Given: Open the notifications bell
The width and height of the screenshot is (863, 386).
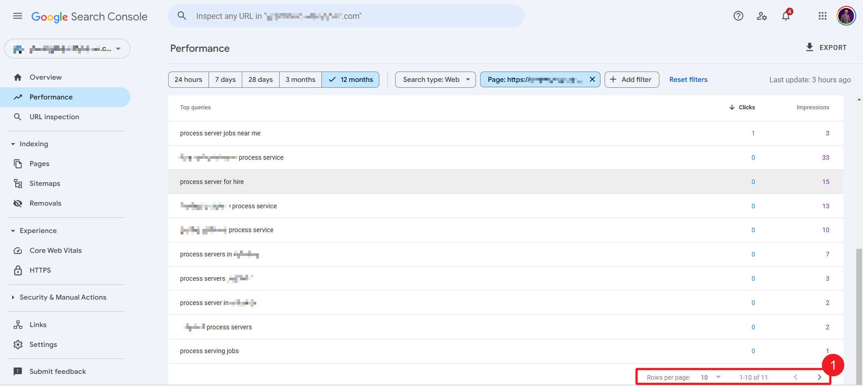Looking at the screenshot, I should coord(786,16).
